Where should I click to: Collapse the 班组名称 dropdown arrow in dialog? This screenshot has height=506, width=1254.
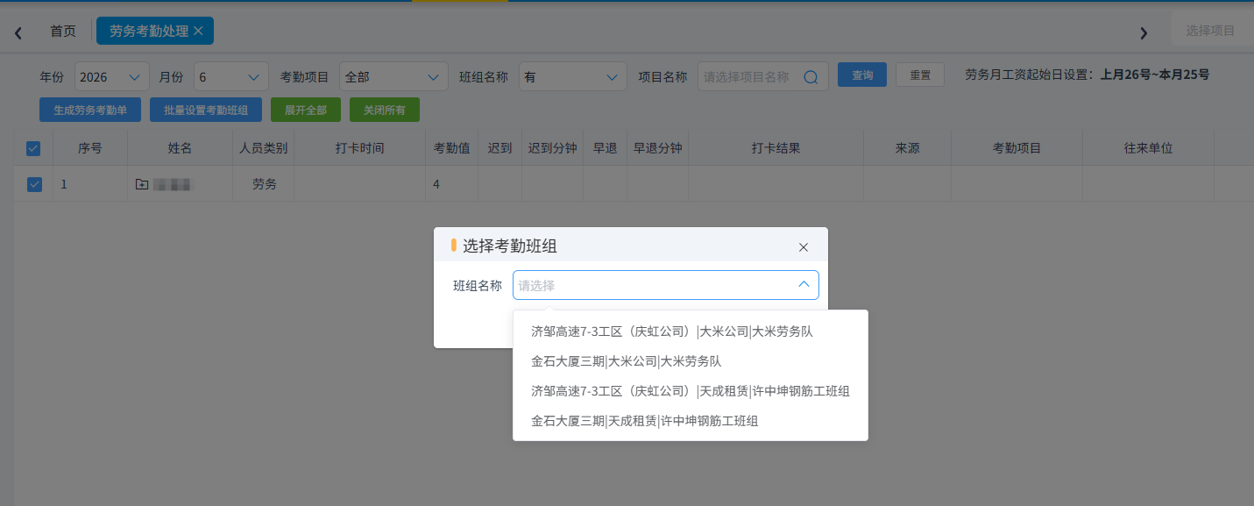coord(804,285)
